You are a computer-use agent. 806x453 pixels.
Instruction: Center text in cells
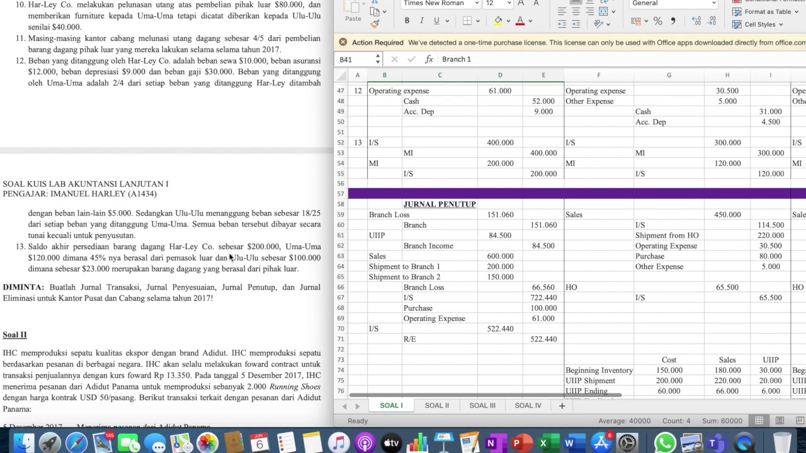[576, 11]
